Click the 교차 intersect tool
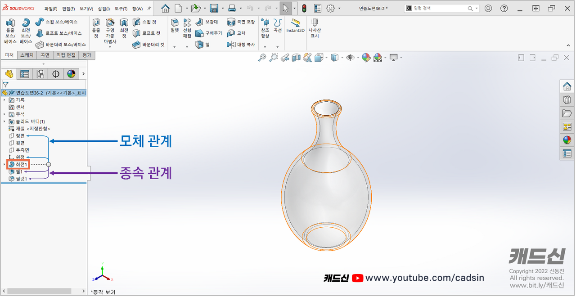The width and height of the screenshot is (576, 297). (236, 33)
